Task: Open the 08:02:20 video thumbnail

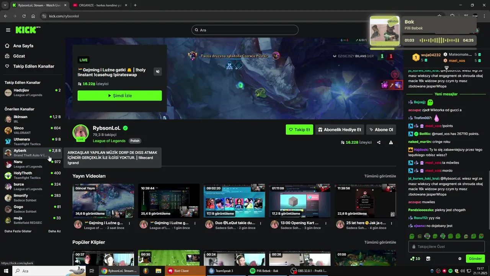Action: (x=234, y=200)
